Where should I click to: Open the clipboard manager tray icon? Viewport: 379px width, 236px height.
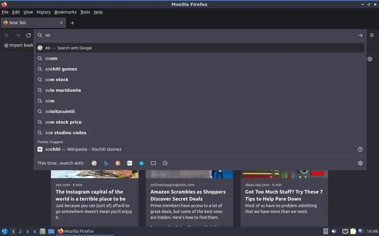coord(353,231)
